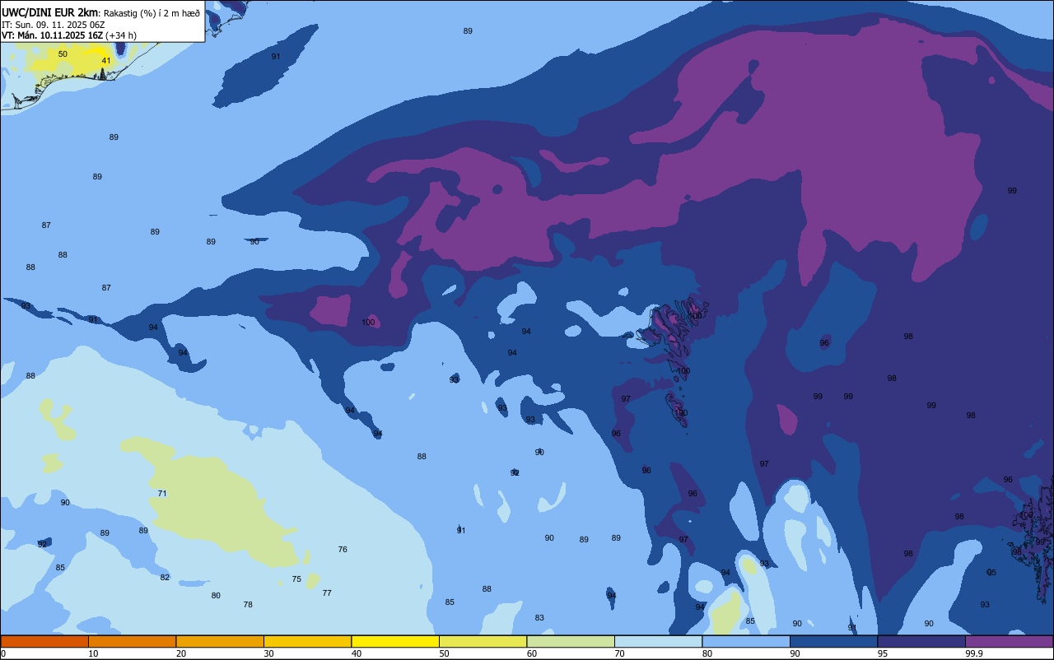The height and width of the screenshot is (660, 1054).
Task: Select the amber 30–40 legend segment
Action: (307, 641)
